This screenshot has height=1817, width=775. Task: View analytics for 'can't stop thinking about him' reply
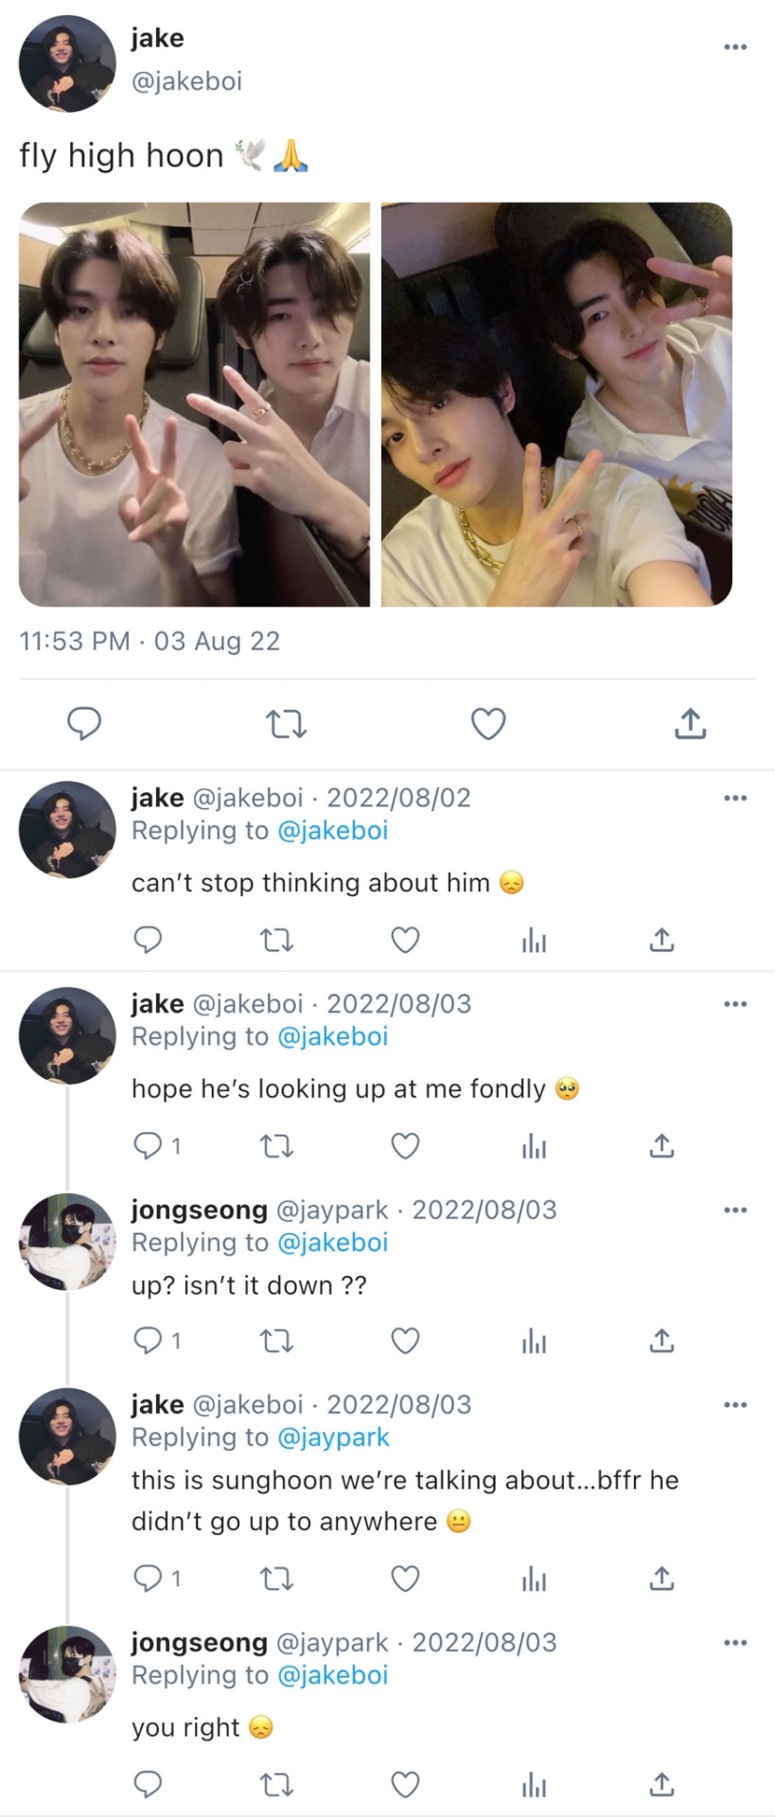click(534, 940)
